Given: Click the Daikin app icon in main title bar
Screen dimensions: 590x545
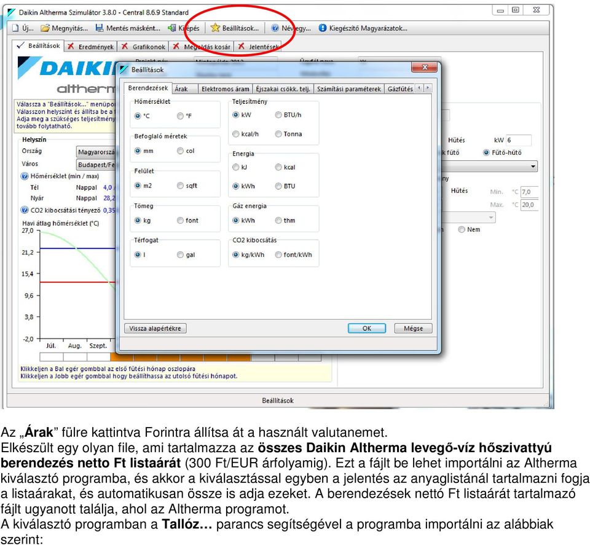Looking at the screenshot, I should pos(12,12).
